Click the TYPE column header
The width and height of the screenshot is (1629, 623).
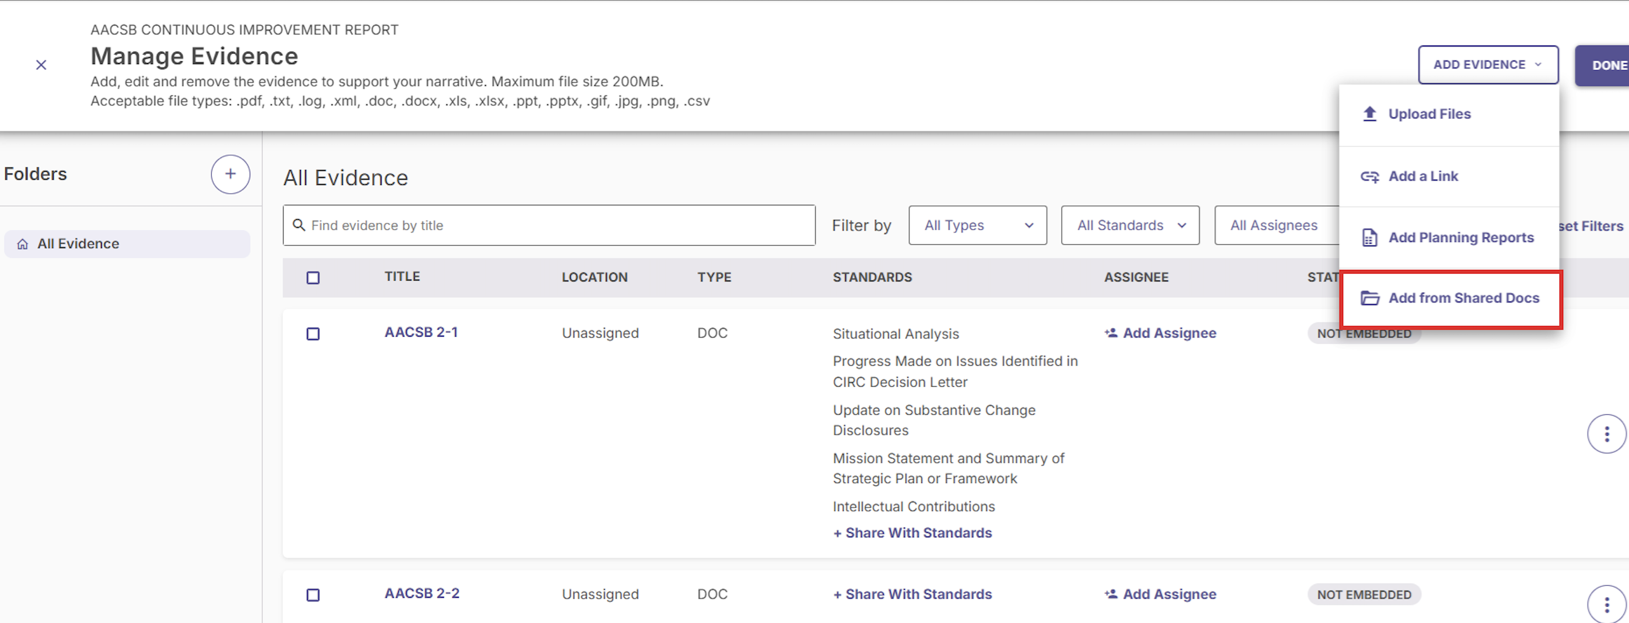714,277
